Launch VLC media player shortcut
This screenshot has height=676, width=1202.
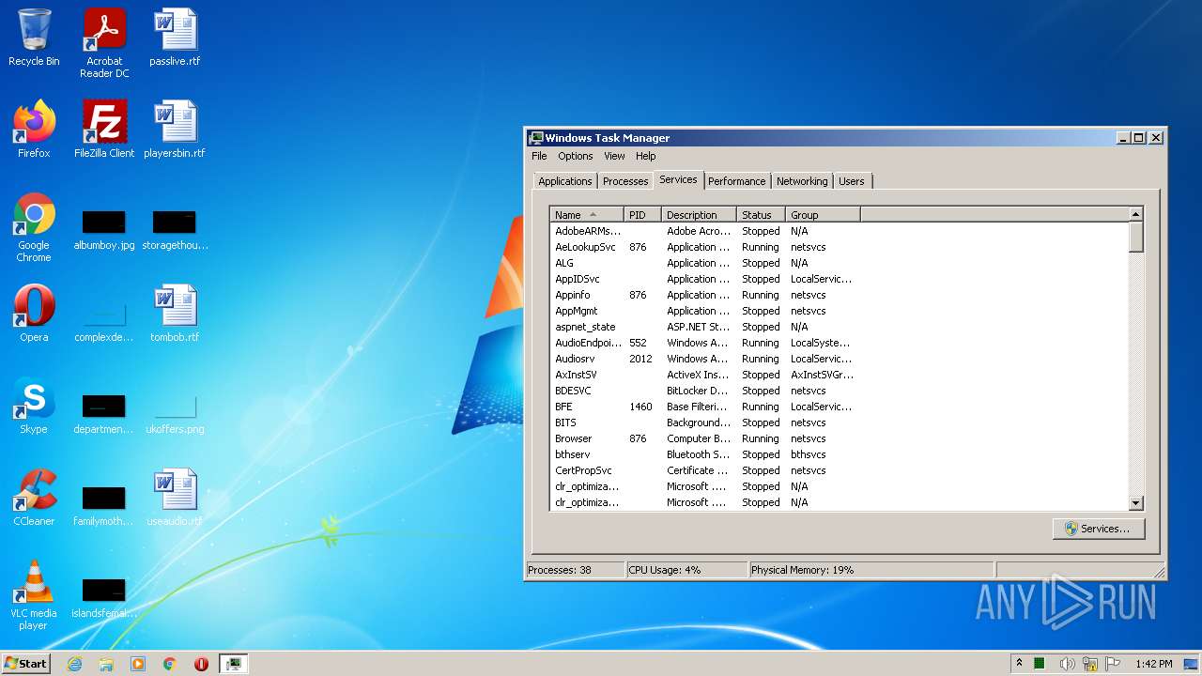point(34,596)
